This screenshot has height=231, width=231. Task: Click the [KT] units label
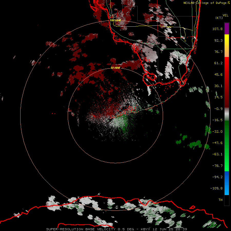pos(219,18)
